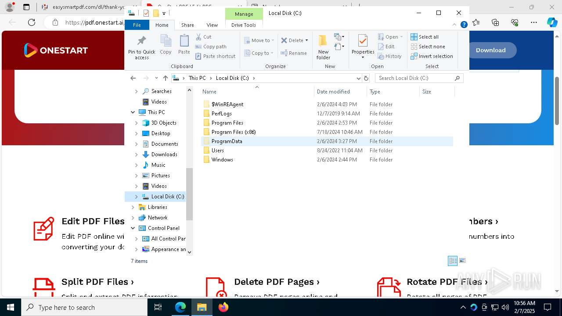Collapse the Control Panel tree node
The height and width of the screenshot is (316, 562).
(x=133, y=228)
